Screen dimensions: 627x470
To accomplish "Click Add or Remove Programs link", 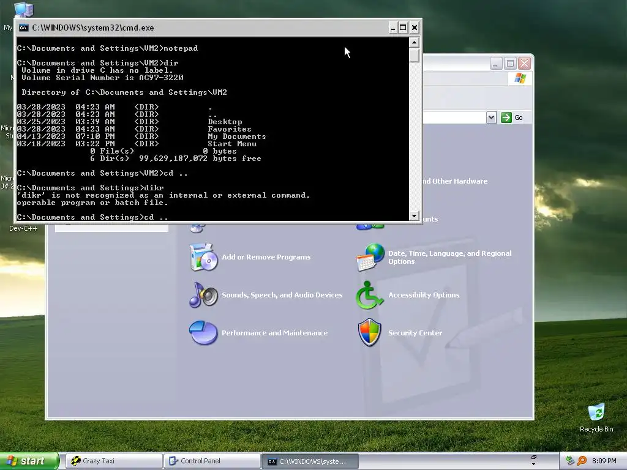I will (266, 257).
